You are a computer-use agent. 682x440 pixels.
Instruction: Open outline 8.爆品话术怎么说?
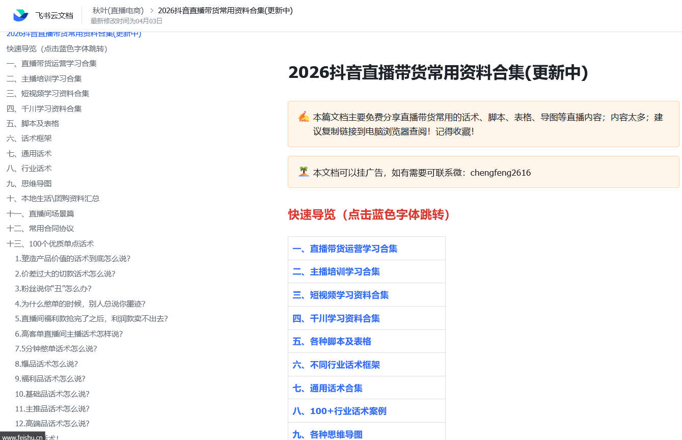46,364
